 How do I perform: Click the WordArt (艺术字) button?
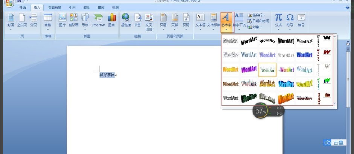coord(226,22)
